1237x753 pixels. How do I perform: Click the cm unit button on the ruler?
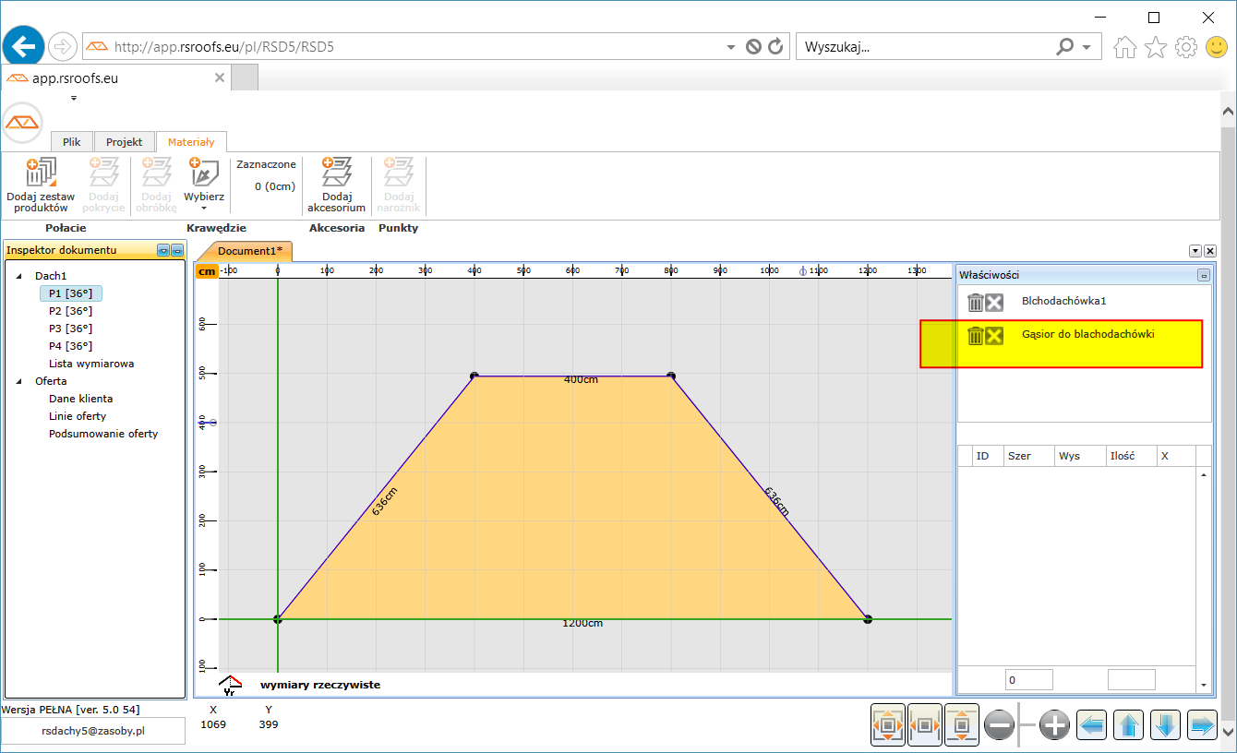(x=207, y=271)
